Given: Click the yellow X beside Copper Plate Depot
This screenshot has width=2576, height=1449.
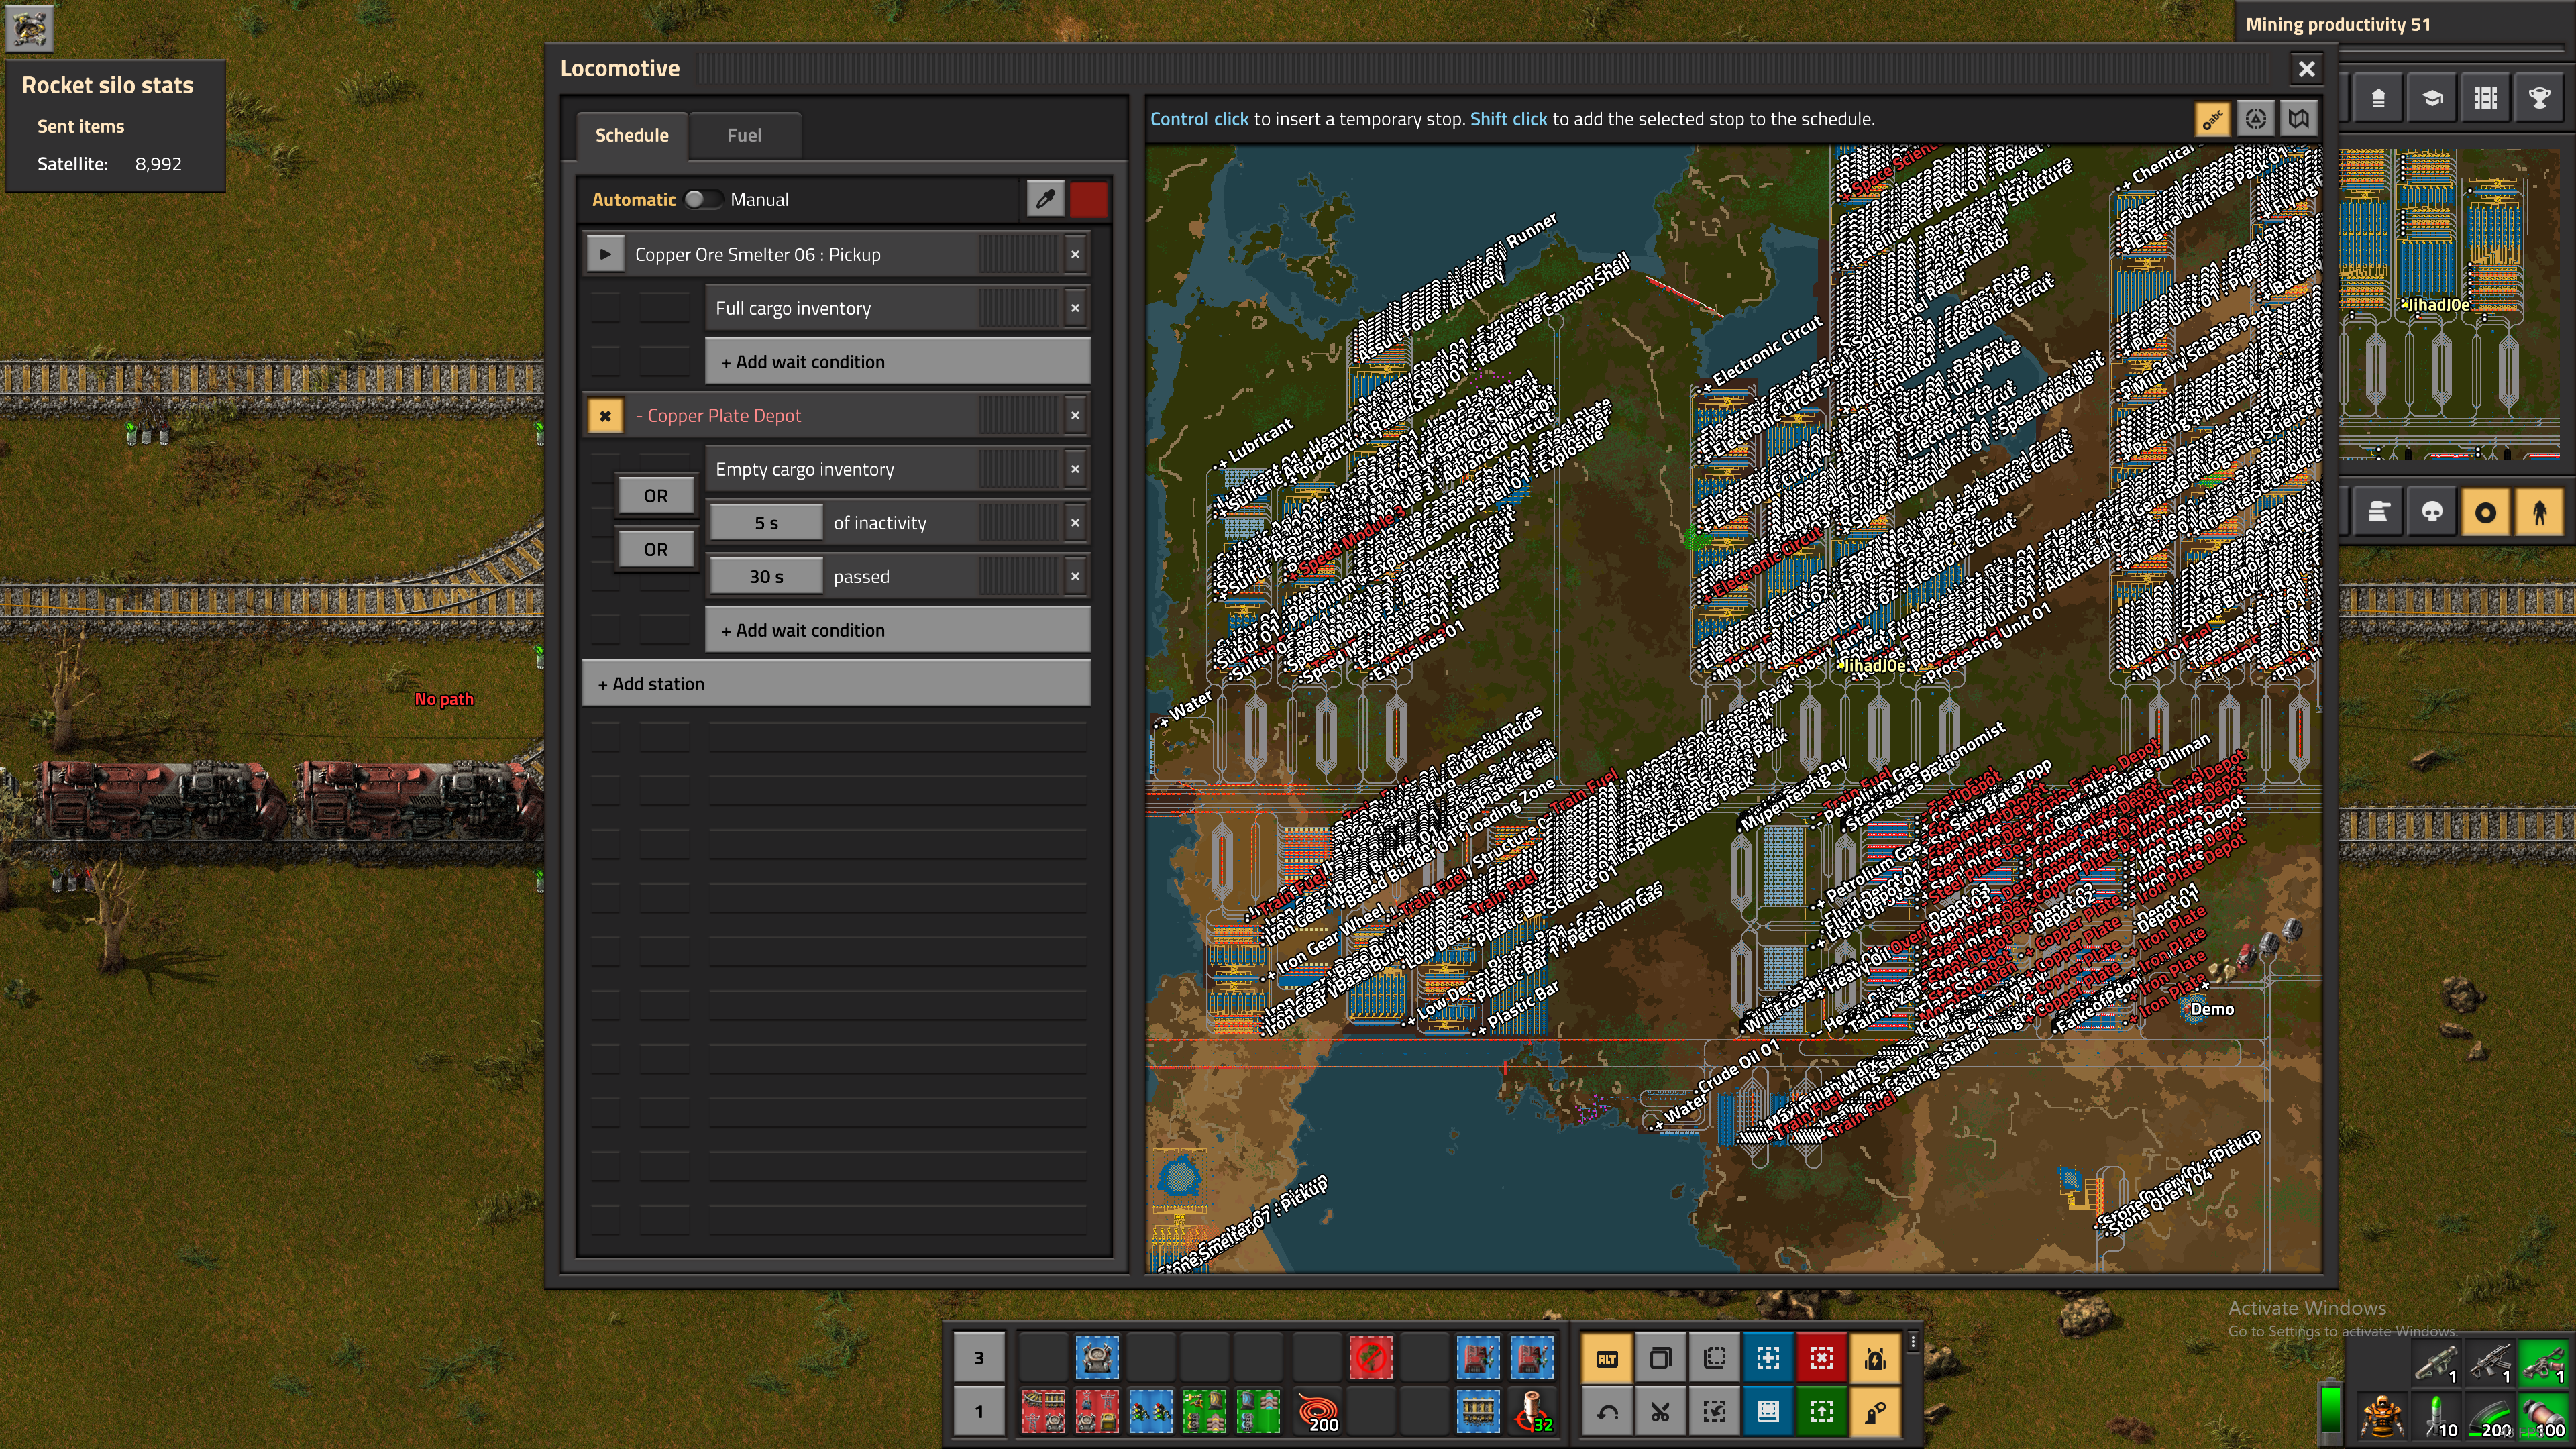Looking at the screenshot, I should (604, 416).
